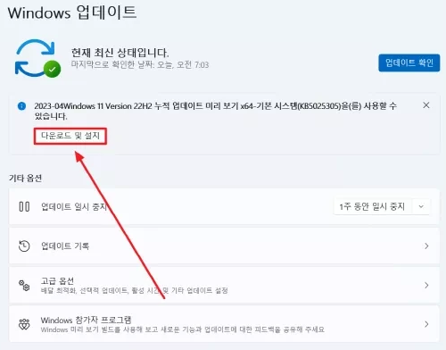Open the 1주 동안 일시 중지 dropdown arrow

pos(421,206)
